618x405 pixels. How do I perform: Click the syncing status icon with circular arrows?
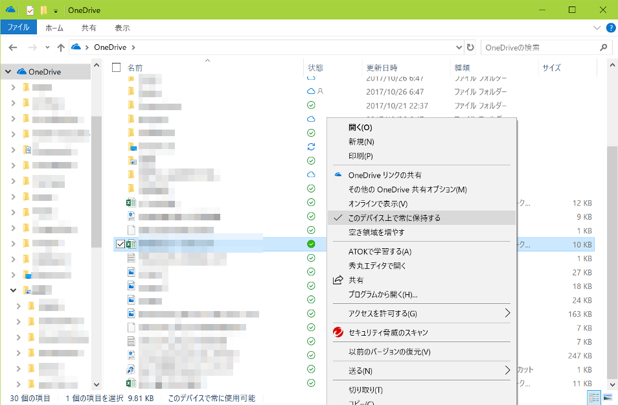(311, 146)
